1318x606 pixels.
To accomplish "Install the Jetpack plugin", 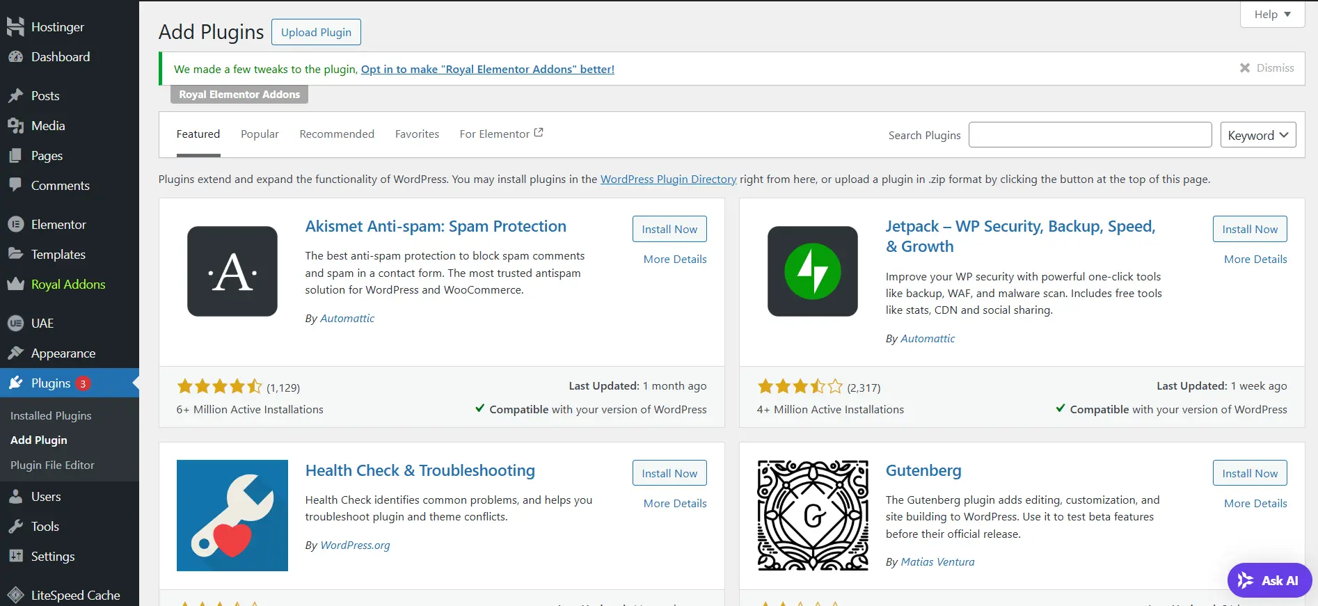I will (x=1250, y=229).
